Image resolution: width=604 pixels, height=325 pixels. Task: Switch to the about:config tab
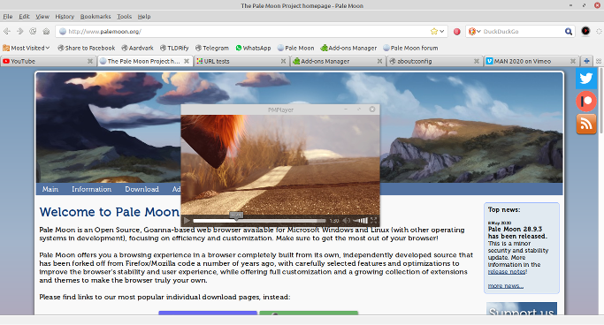click(434, 61)
